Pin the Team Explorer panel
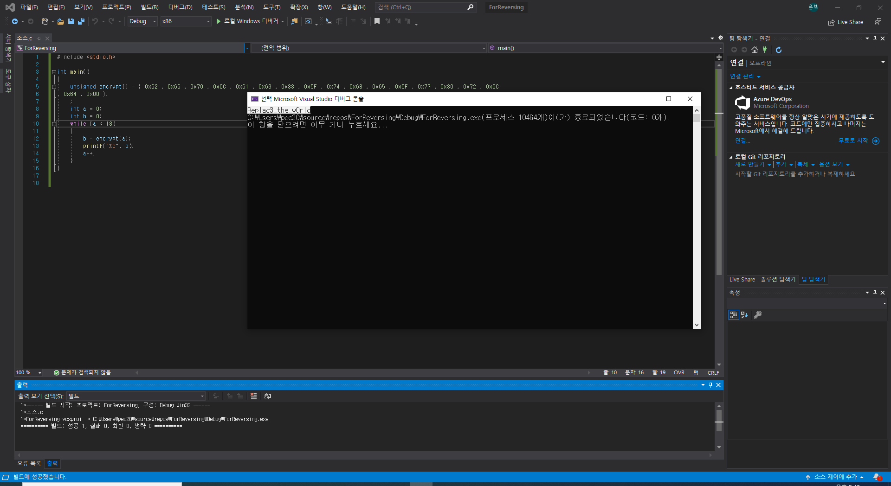Viewport: 891px width, 486px height. pyautogui.click(x=875, y=38)
